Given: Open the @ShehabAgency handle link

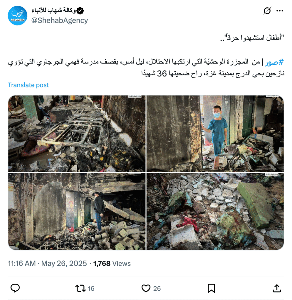Looking at the screenshot, I should (59, 20).
